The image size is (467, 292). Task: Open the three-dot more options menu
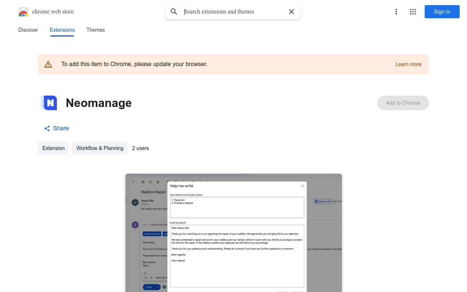(x=396, y=12)
